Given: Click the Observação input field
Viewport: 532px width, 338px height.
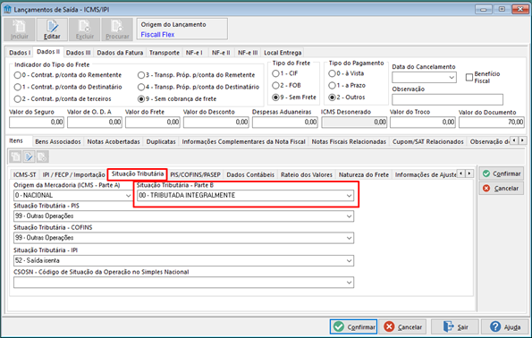Looking at the screenshot, I should [x=447, y=100].
